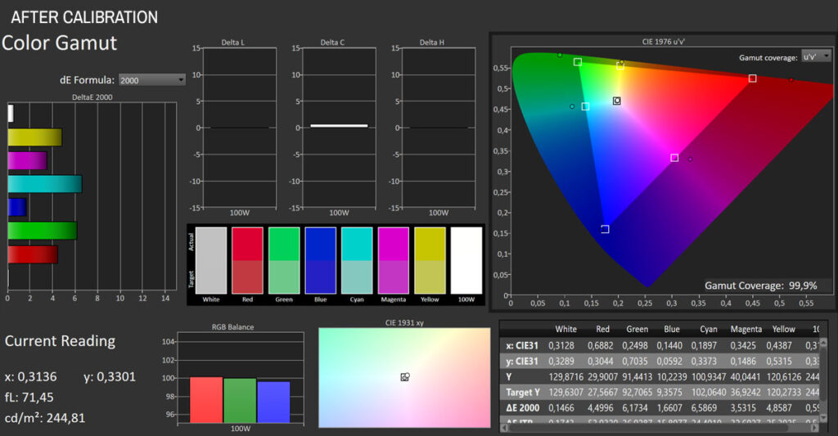The height and width of the screenshot is (436, 838).
Task: Select the Red actual/target color swatch
Action: pos(247,260)
